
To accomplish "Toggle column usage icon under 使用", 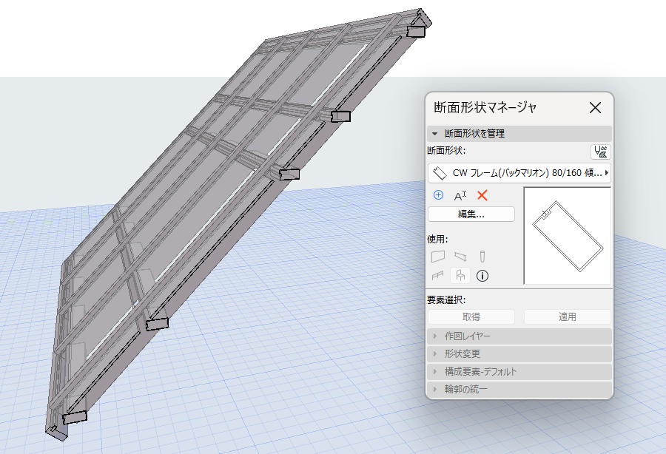I will [x=482, y=257].
